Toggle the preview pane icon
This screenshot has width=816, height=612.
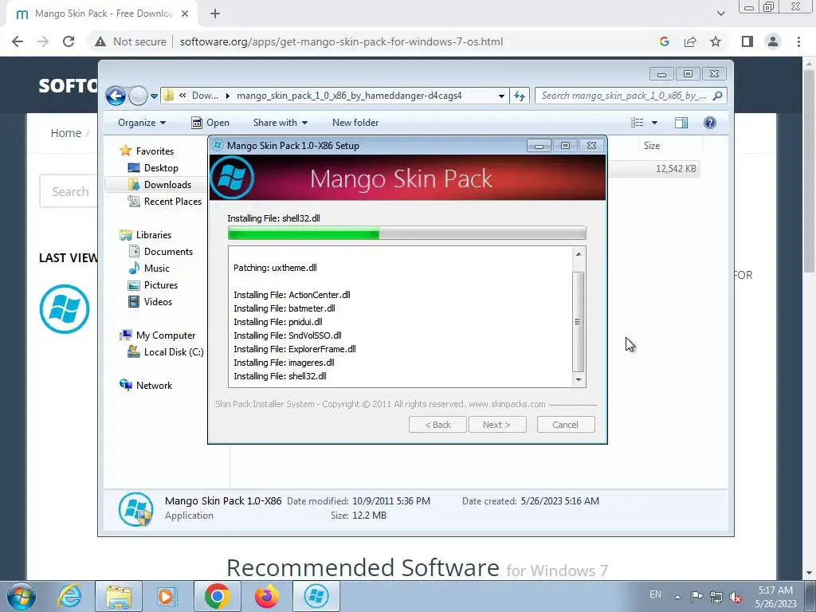pyautogui.click(x=681, y=123)
